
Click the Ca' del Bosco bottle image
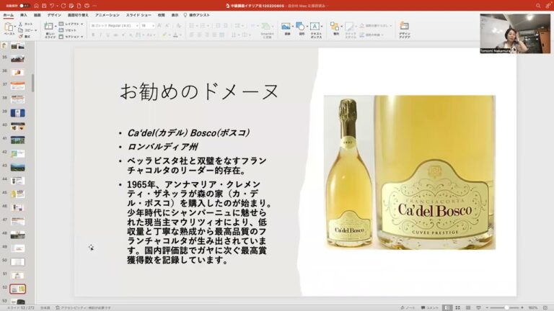(x=410, y=173)
